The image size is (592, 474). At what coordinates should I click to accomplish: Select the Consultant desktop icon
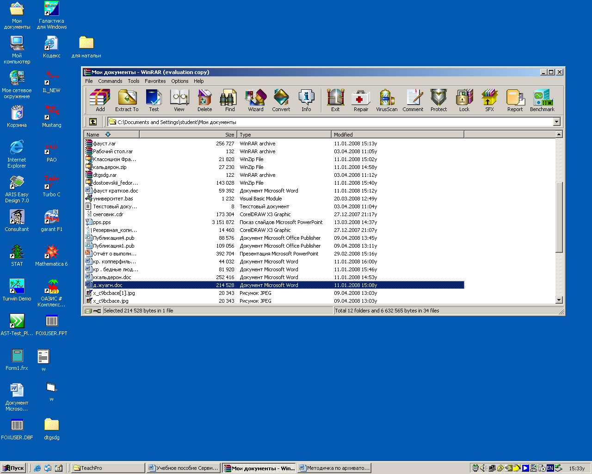point(17,221)
